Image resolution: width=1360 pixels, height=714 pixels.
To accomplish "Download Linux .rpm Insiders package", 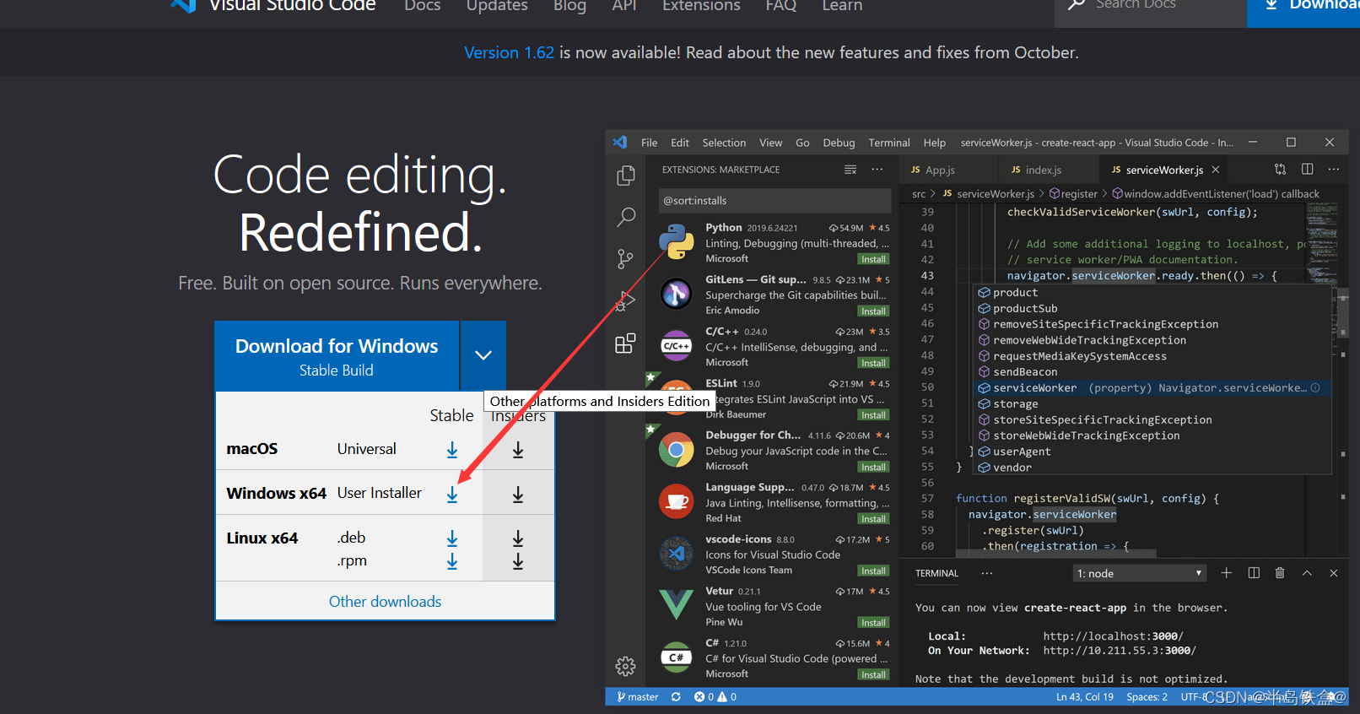I will tap(518, 561).
